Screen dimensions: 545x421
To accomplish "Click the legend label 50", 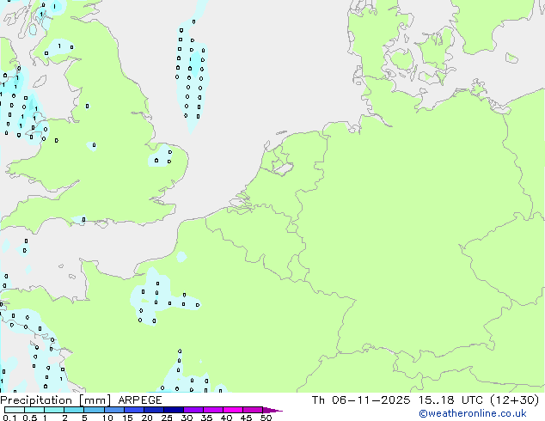I will tap(266, 418).
